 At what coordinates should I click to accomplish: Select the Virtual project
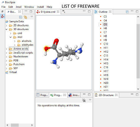point(13,72)
